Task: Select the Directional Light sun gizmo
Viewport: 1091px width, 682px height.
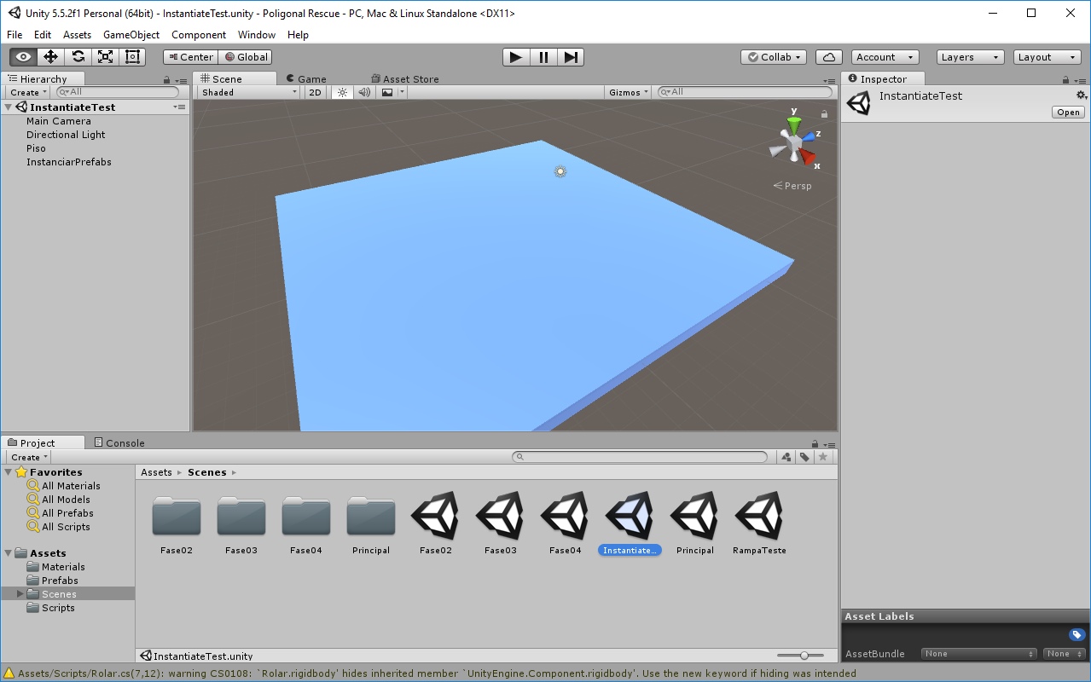Action: (x=560, y=171)
